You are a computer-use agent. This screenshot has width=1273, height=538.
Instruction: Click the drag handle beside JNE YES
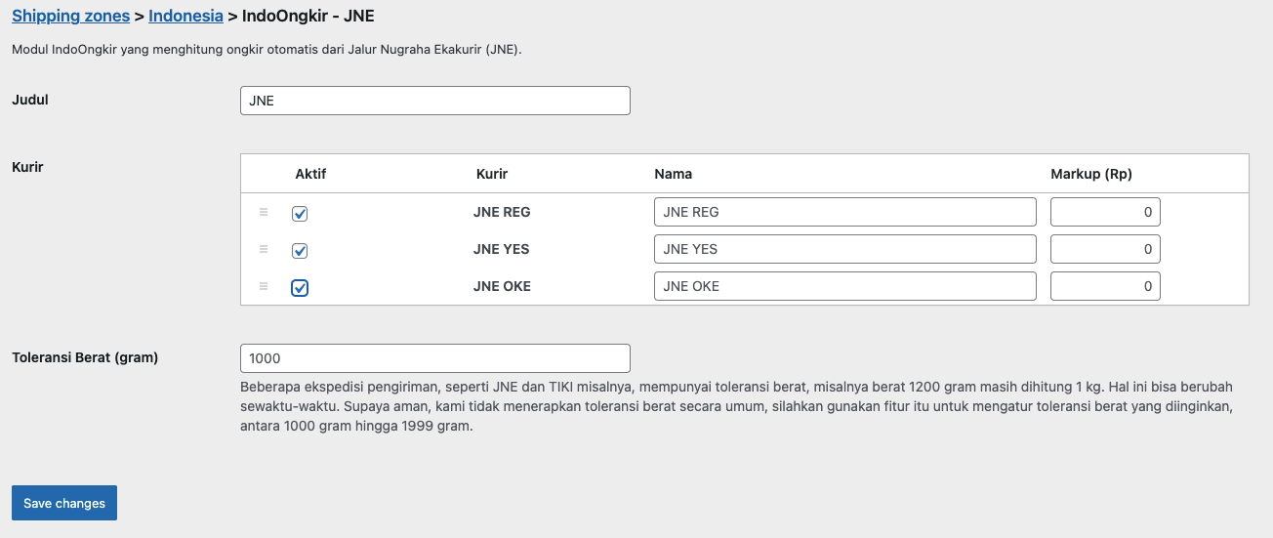point(263,249)
